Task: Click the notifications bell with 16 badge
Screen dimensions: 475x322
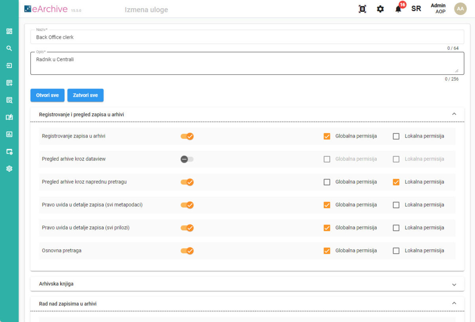Action: (x=398, y=9)
